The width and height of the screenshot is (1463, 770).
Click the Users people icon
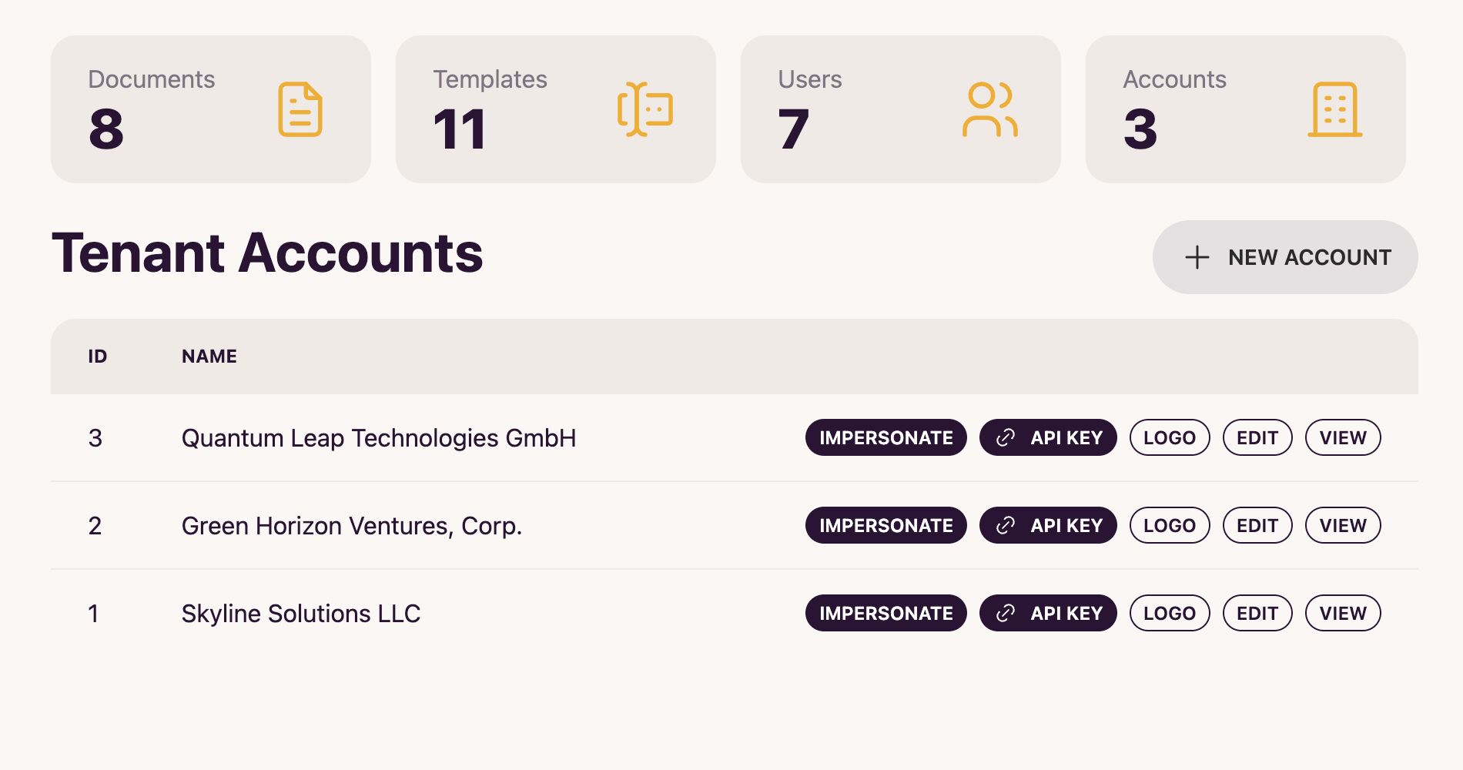pos(990,109)
